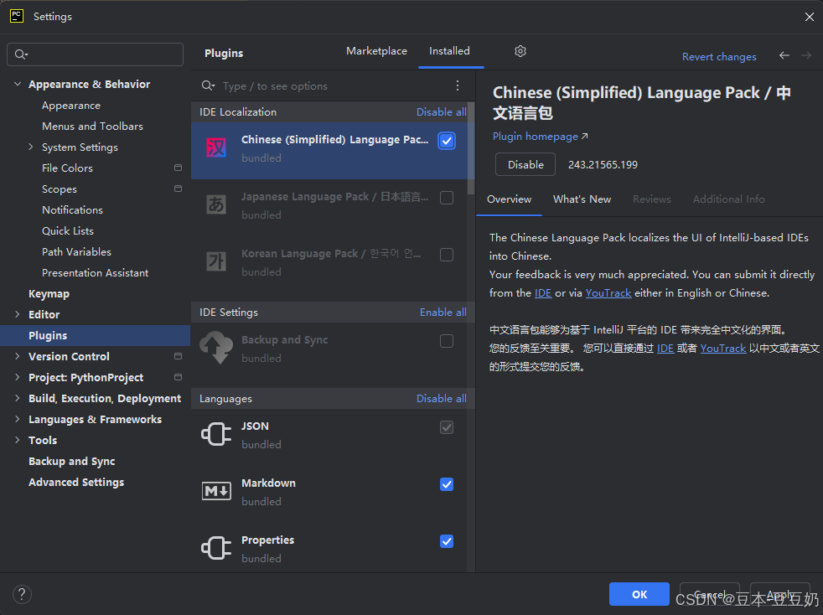This screenshot has height=615, width=823.
Task: Click the Properties plugin plug icon
Action: [216, 548]
